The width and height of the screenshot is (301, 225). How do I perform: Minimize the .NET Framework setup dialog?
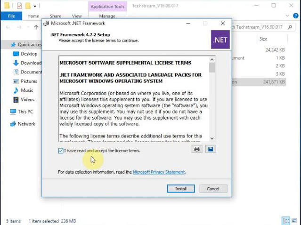(x=188, y=24)
